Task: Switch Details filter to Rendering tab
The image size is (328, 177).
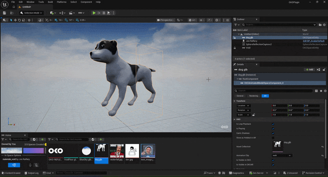Action: 253,96
